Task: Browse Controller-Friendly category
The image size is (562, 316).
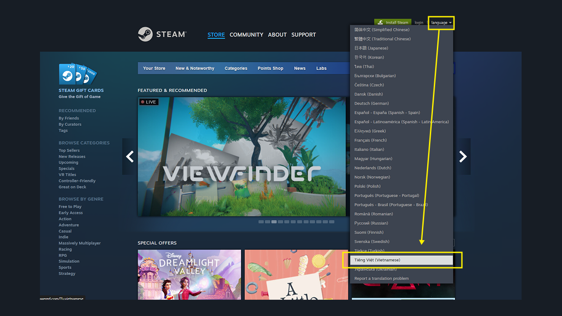Action: (77, 181)
